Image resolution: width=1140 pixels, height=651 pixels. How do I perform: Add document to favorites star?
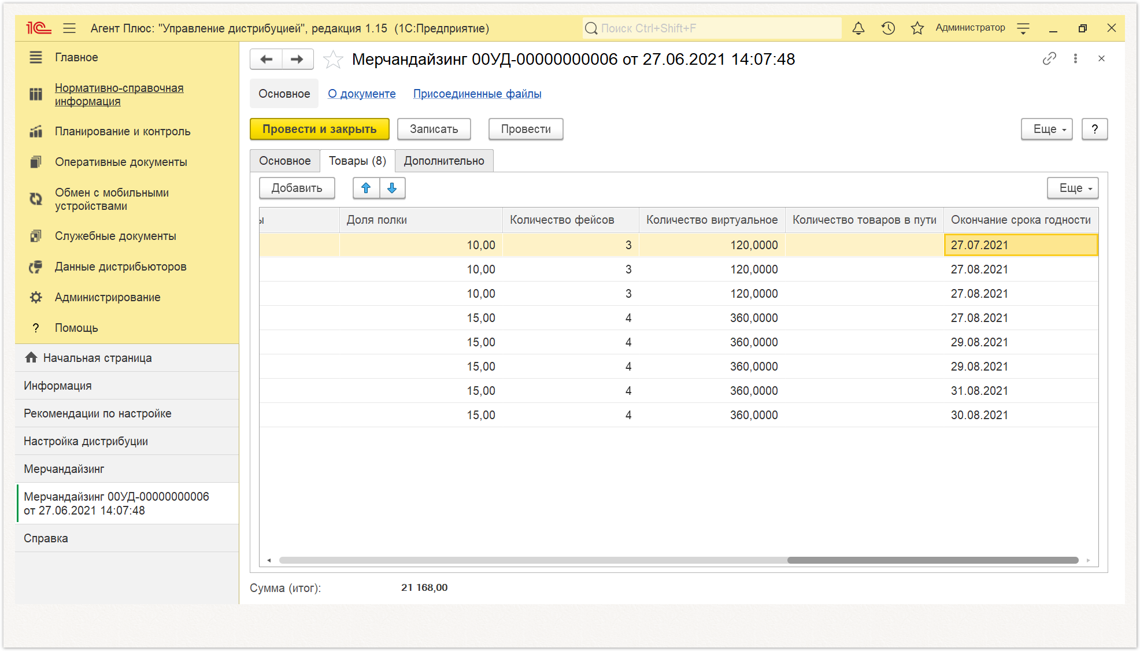(333, 60)
